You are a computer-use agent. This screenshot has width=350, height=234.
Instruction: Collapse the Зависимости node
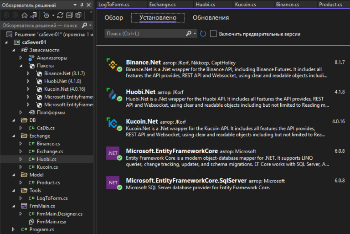coord(14,50)
